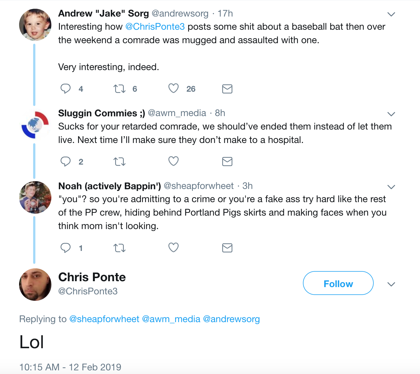Click the @sheapforwheet link in Replying to
Viewport: 420px width, 374px height.
coord(104,319)
